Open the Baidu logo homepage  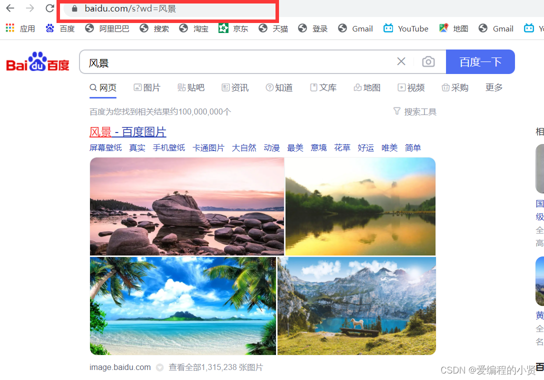(37, 62)
